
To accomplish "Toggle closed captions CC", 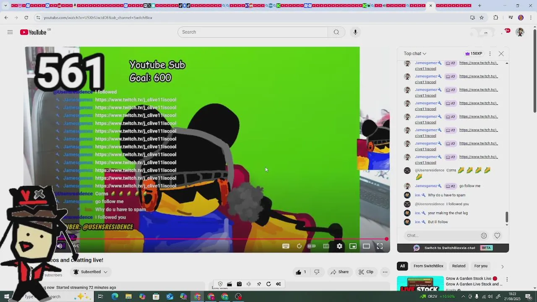I will [x=326, y=246].
